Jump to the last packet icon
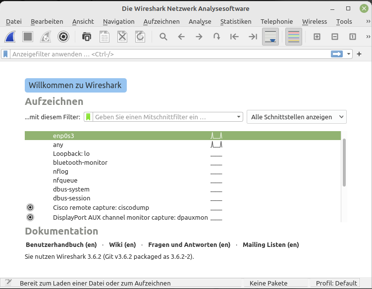Image resolution: width=372 pixels, height=289 pixels. point(253,37)
